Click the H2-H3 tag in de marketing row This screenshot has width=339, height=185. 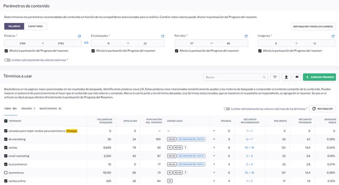click(x=171, y=139)
